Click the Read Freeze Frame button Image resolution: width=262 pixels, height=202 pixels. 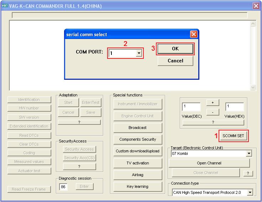tap(29, 189)
